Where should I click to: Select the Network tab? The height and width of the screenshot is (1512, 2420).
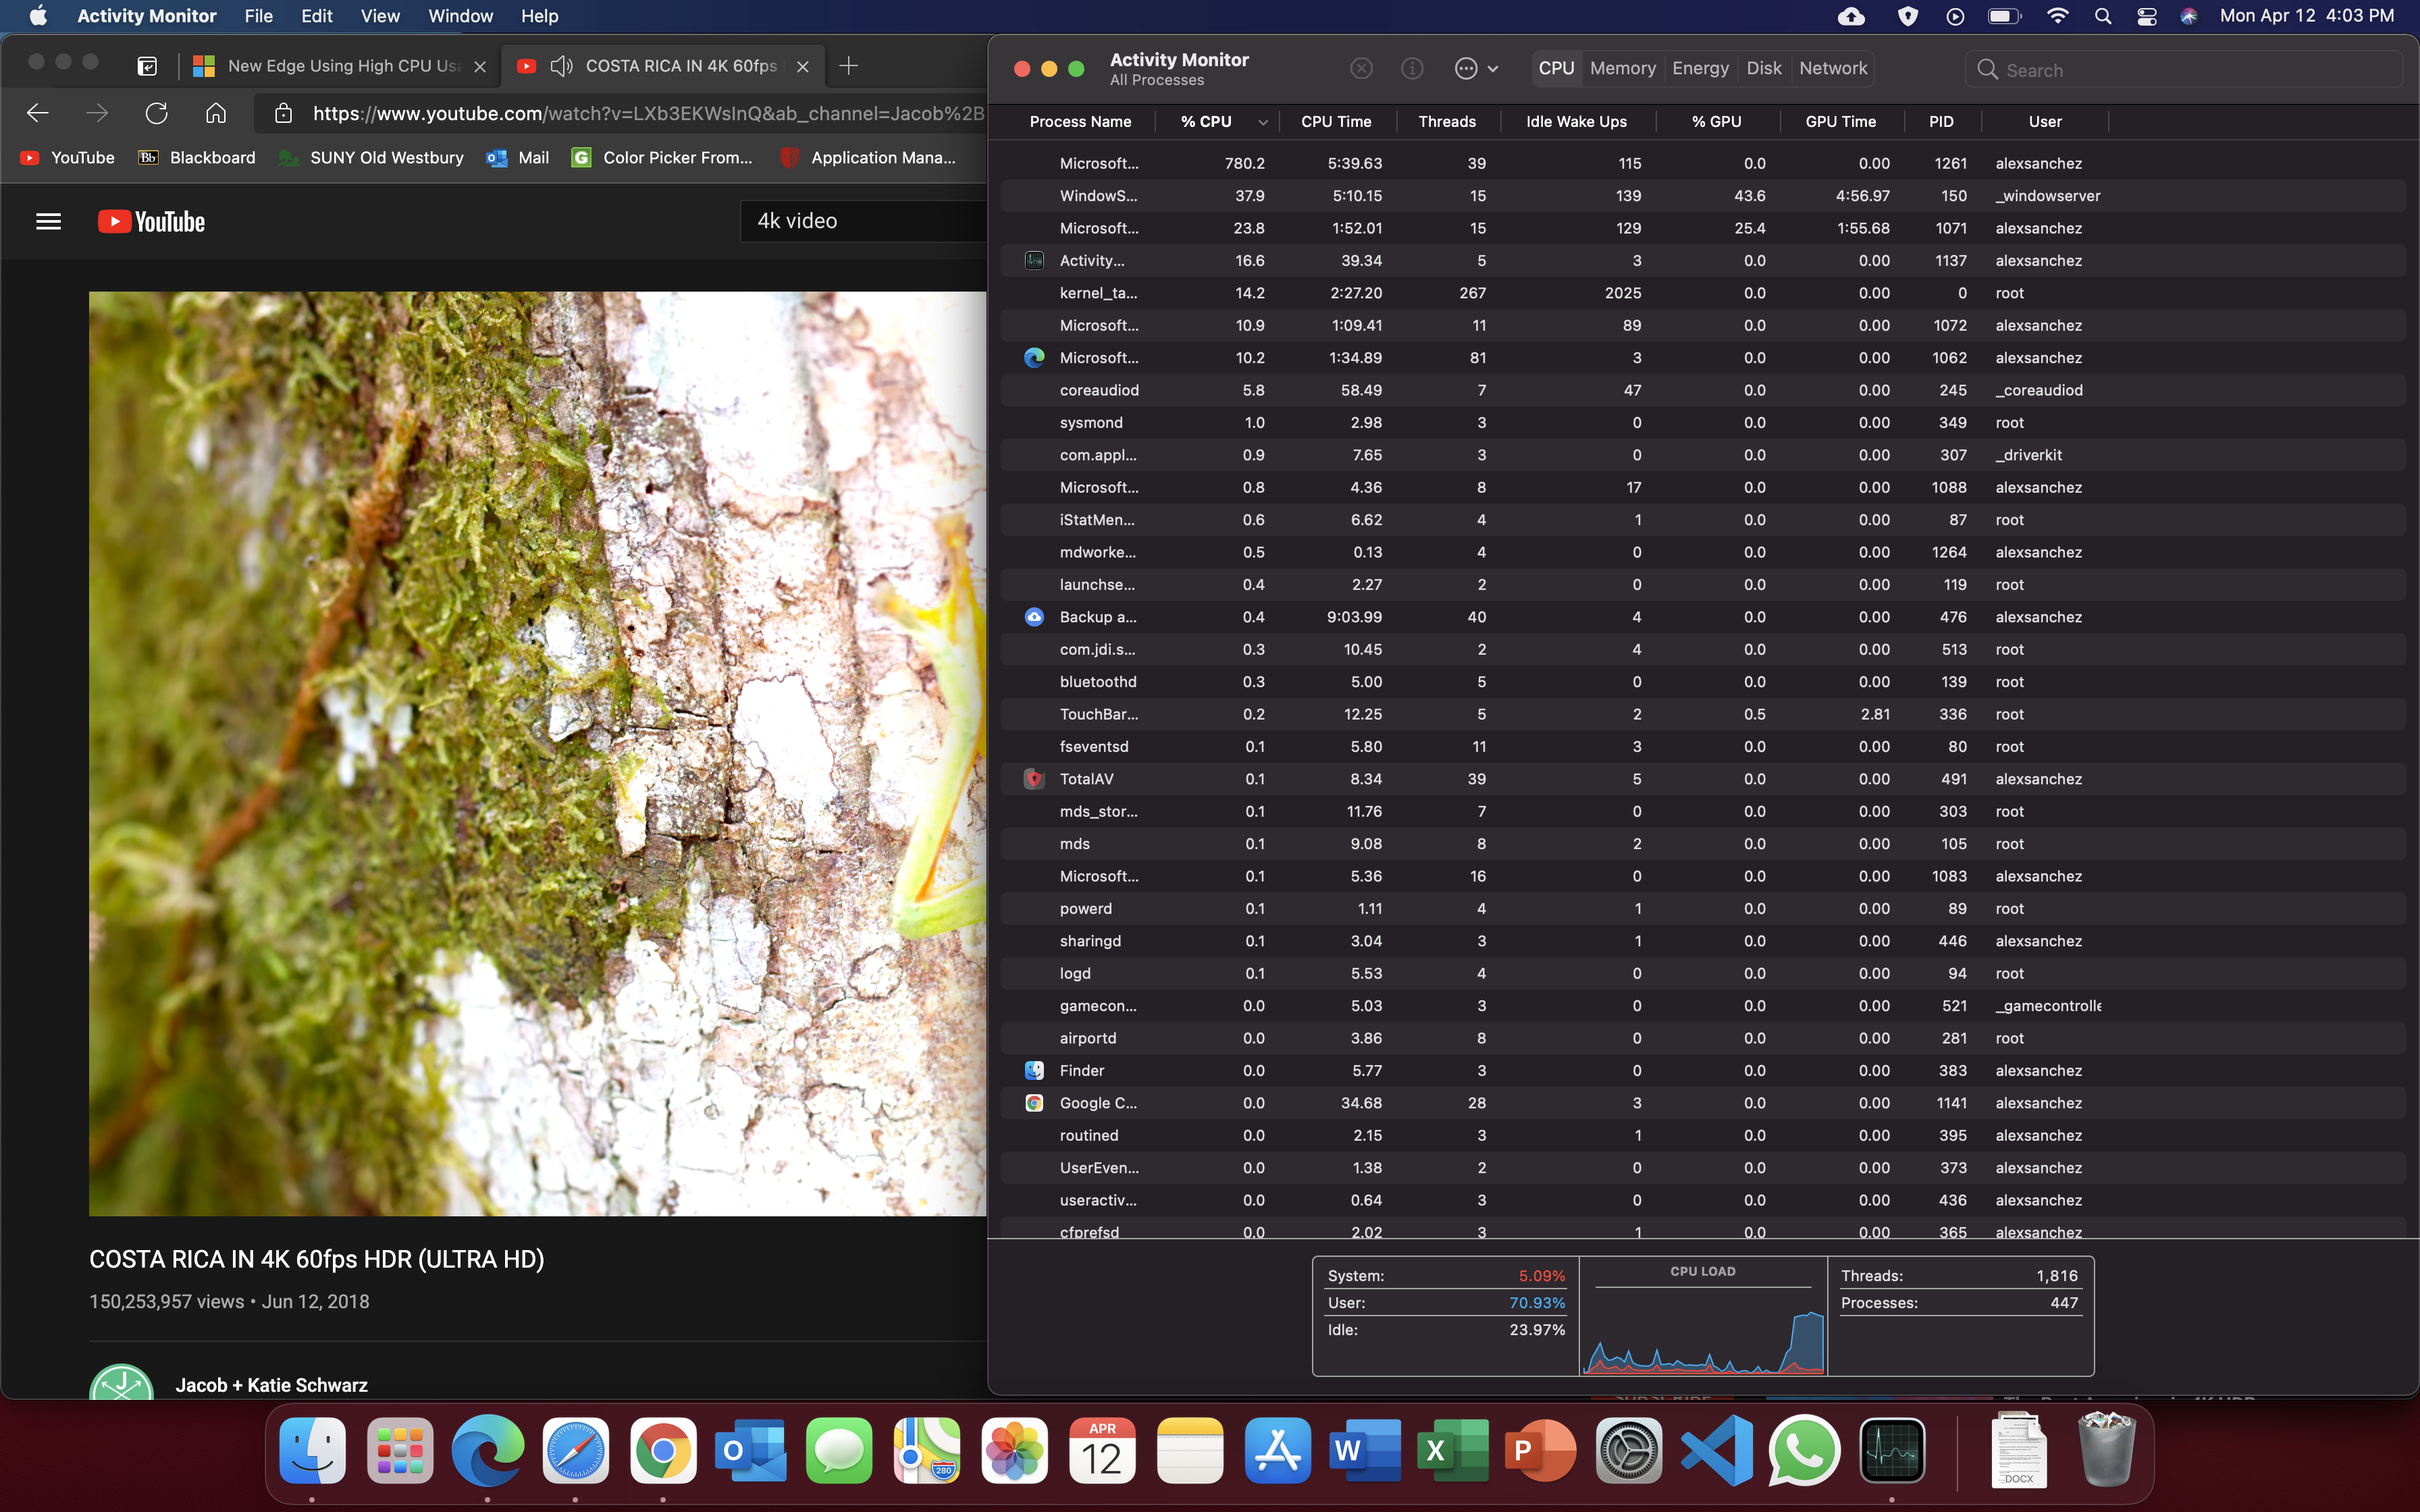click(1832, 68)
